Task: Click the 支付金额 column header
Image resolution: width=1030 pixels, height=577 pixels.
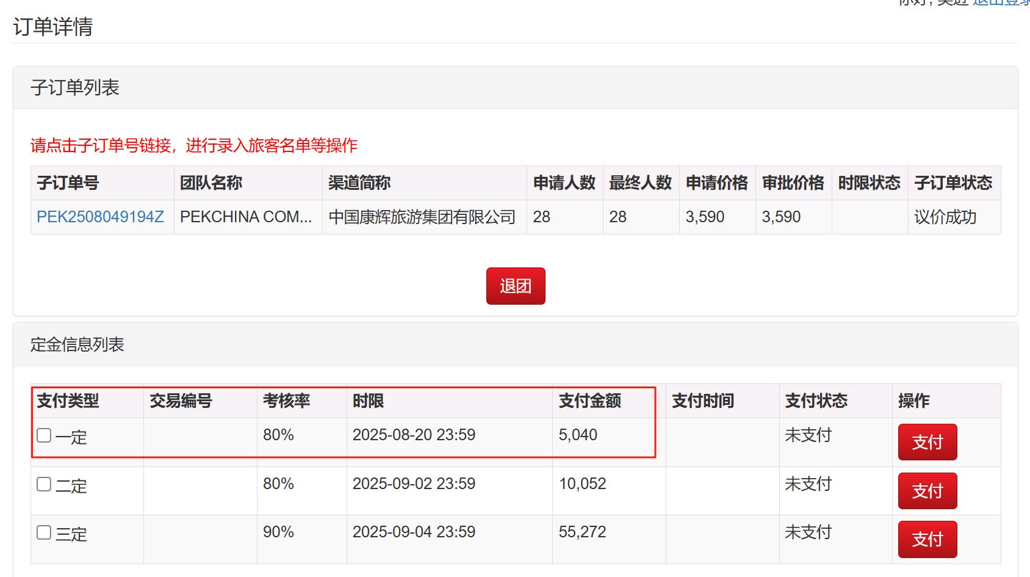Action: coord(589,401)
